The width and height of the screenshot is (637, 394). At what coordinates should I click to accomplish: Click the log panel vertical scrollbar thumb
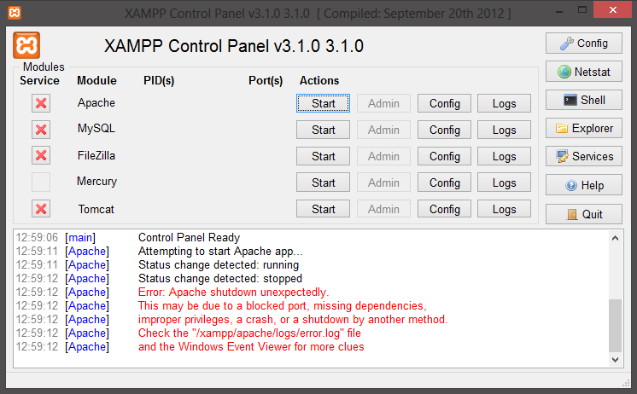click(616, 325)
